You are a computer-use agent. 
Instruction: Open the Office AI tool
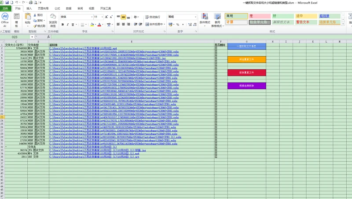[5, 20]
